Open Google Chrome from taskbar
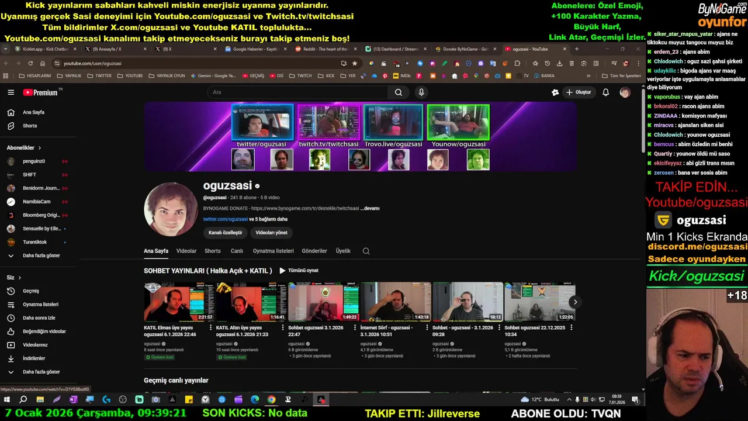Screen dimensions: 748x421 pos(271,400)
